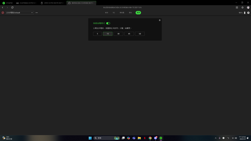
Task: Click the network tray icon
Action: (233, 138)
